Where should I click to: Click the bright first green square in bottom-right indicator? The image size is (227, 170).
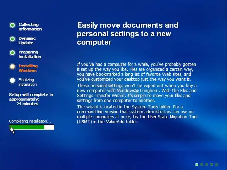pos(196,164)
